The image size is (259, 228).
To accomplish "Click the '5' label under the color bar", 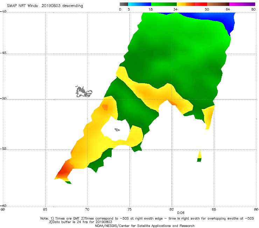I will pyautogui.click(x=129, y=9).
